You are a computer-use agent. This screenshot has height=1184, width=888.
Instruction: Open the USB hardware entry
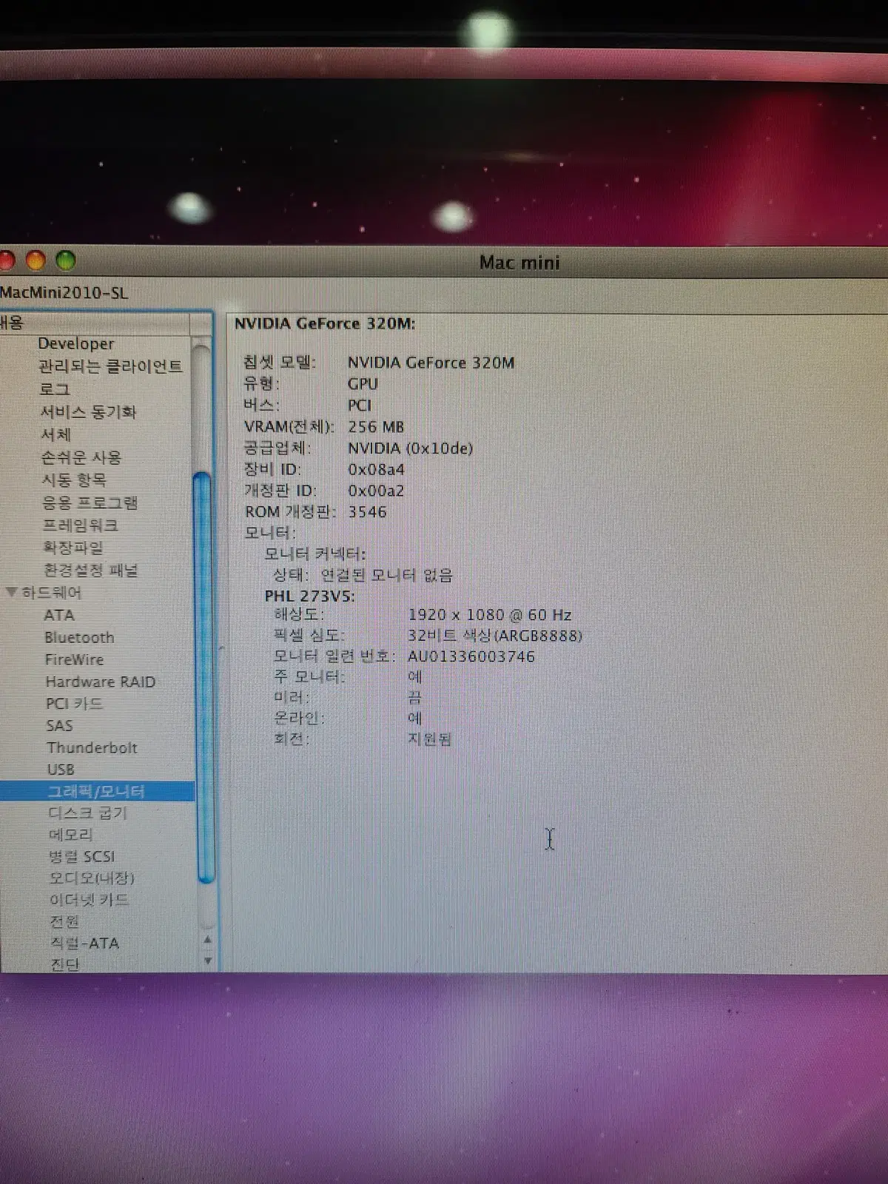tap(61, 770)
